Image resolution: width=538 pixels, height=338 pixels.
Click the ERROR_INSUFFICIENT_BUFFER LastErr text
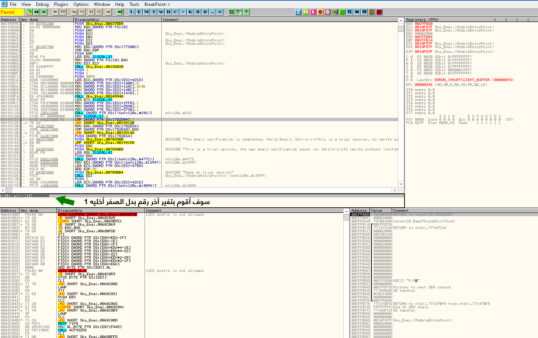click(x=474, y=80)
